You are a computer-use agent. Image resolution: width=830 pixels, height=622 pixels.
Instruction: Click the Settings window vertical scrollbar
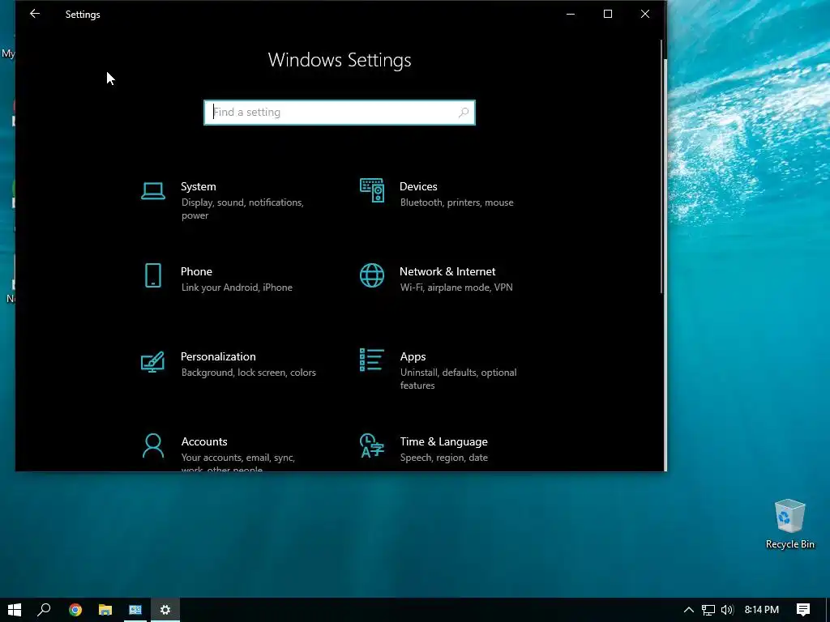click(x=661, y=167)
